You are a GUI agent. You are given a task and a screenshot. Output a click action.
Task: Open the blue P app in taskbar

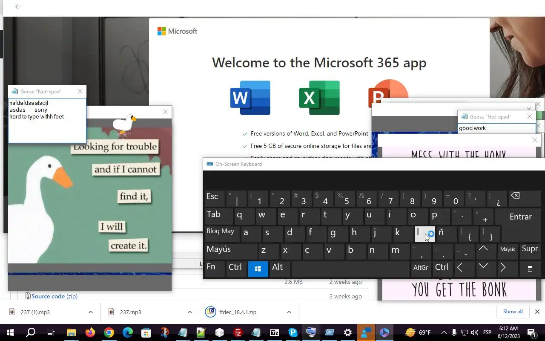click(293, 332)
